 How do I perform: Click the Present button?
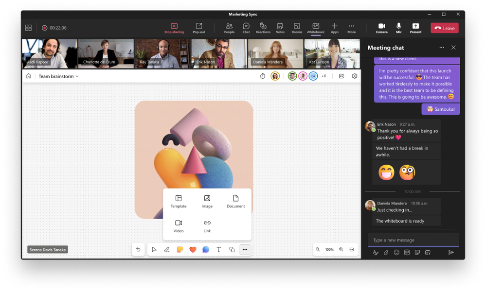[415, 28]
